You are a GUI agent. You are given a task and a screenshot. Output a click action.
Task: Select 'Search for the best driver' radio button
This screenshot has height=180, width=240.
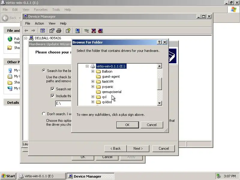44,70
